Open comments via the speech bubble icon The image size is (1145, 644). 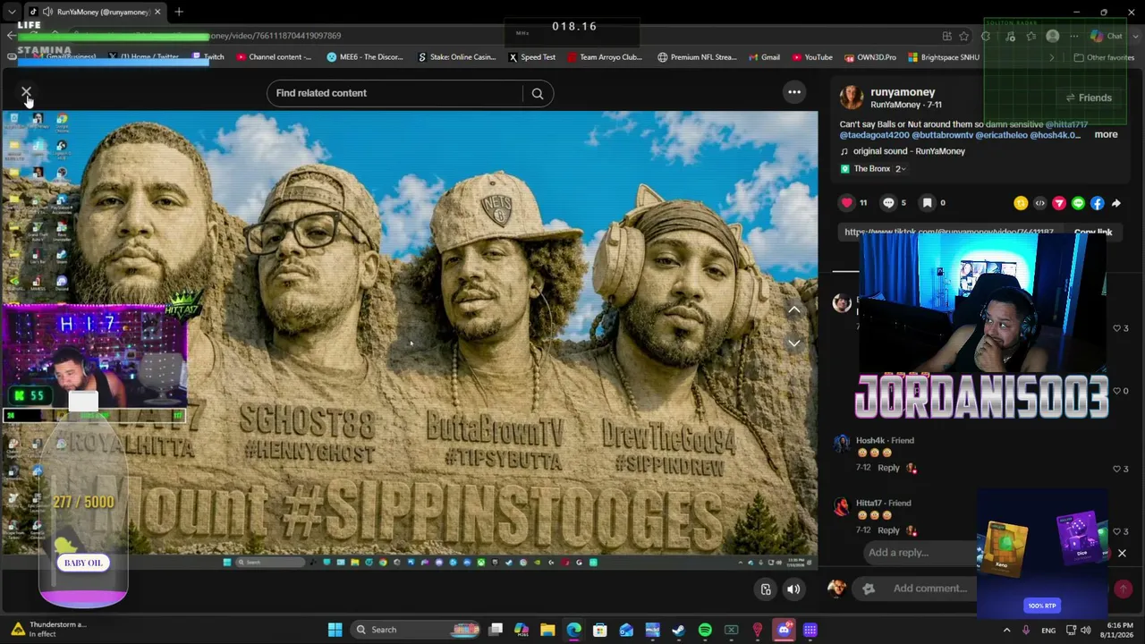[x=888, y=203]
